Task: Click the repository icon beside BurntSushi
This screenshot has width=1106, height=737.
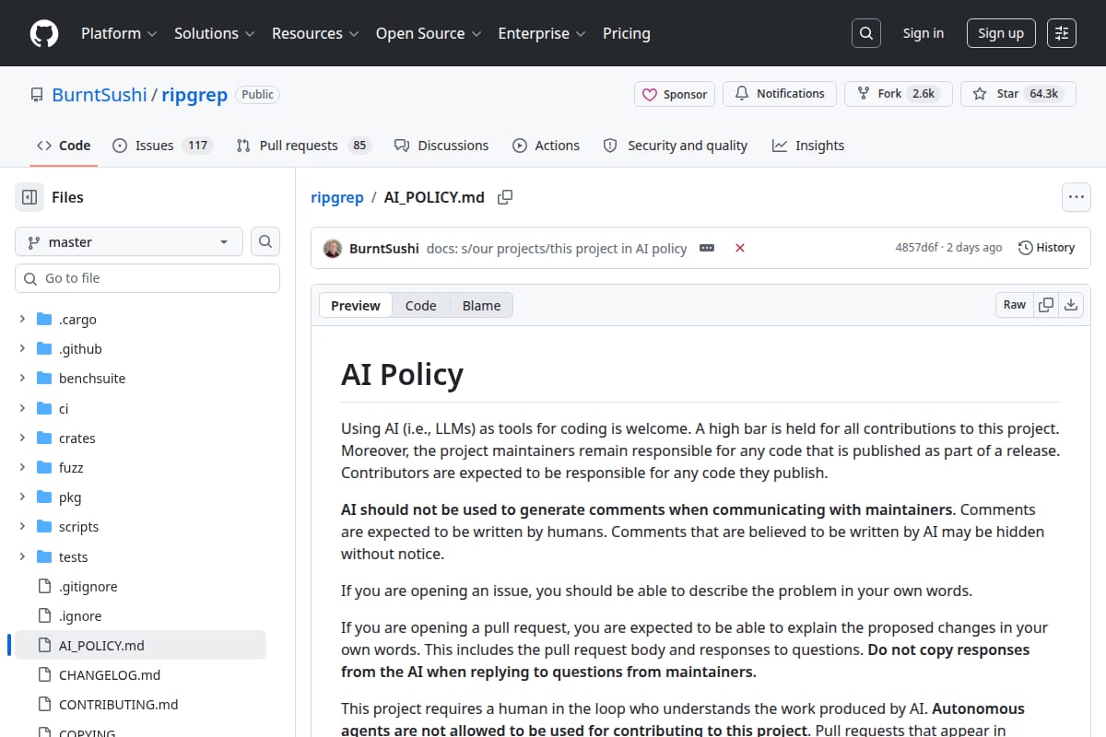Action: (x=37, y=95)
